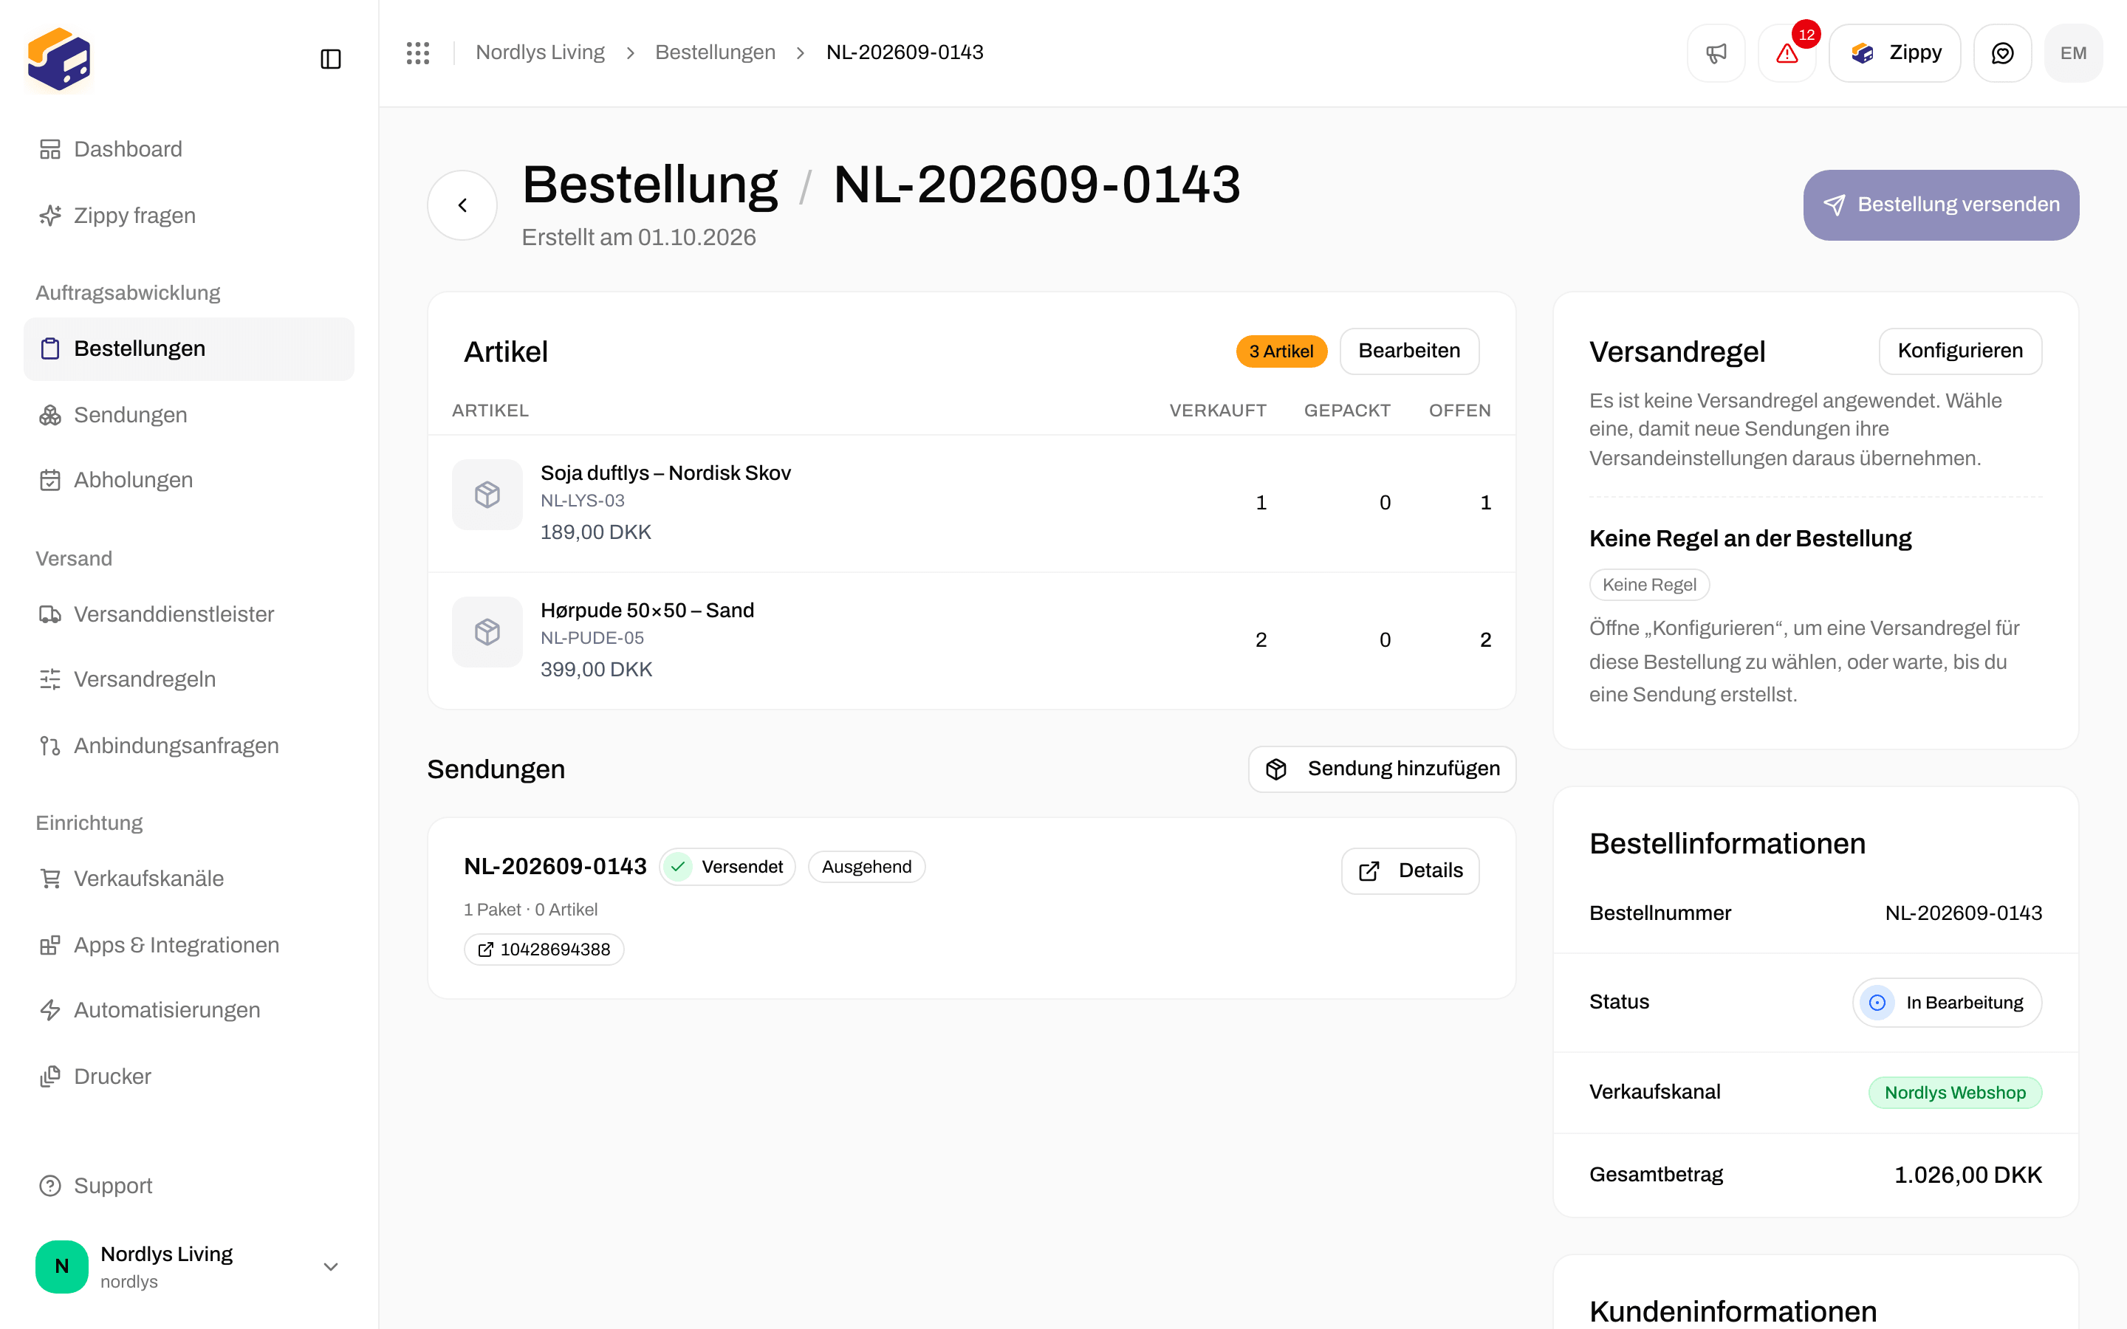Click the OFFEN column header
2127x1329 pixels.
point(1459,411)
